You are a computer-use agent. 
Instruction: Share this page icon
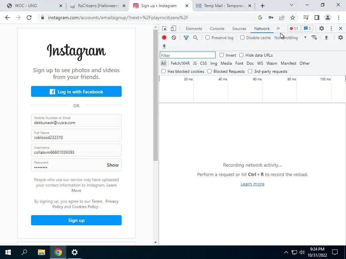(282, 18)
